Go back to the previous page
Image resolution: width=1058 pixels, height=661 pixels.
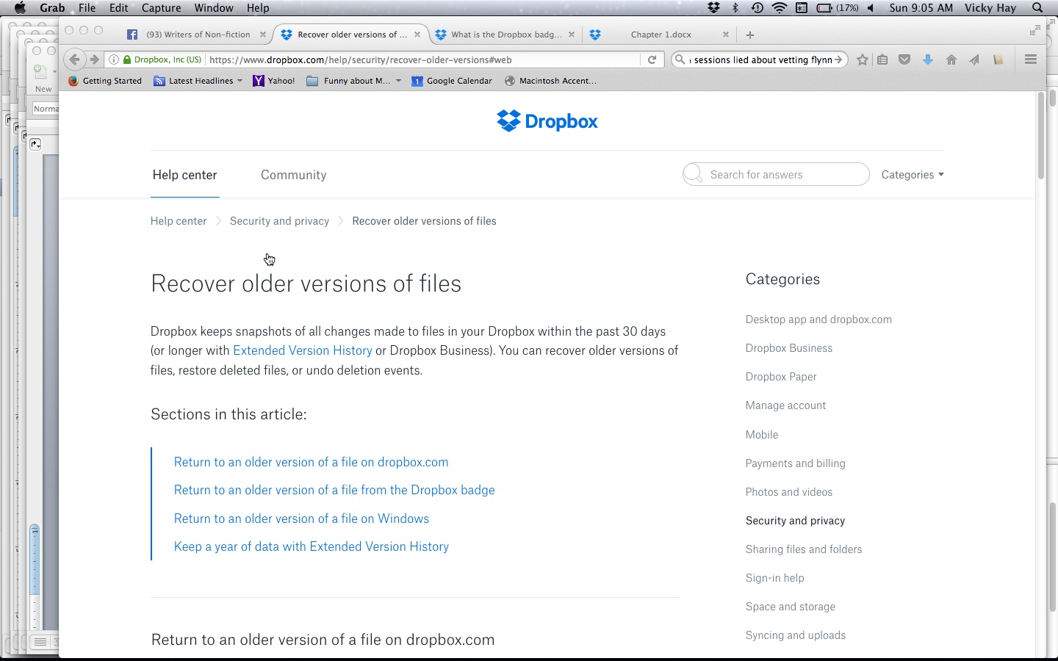tap(74, 60)
